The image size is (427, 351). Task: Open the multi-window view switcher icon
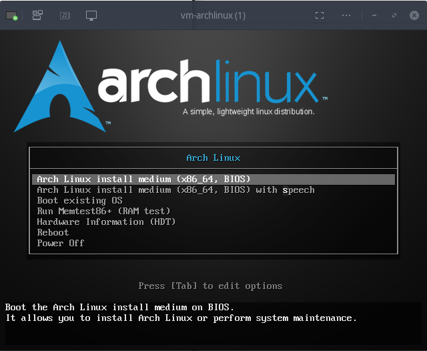click(x=38, y=15)
